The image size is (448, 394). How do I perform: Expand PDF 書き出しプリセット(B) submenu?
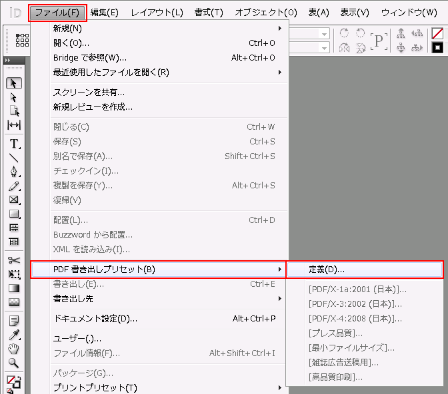point(159,270)
